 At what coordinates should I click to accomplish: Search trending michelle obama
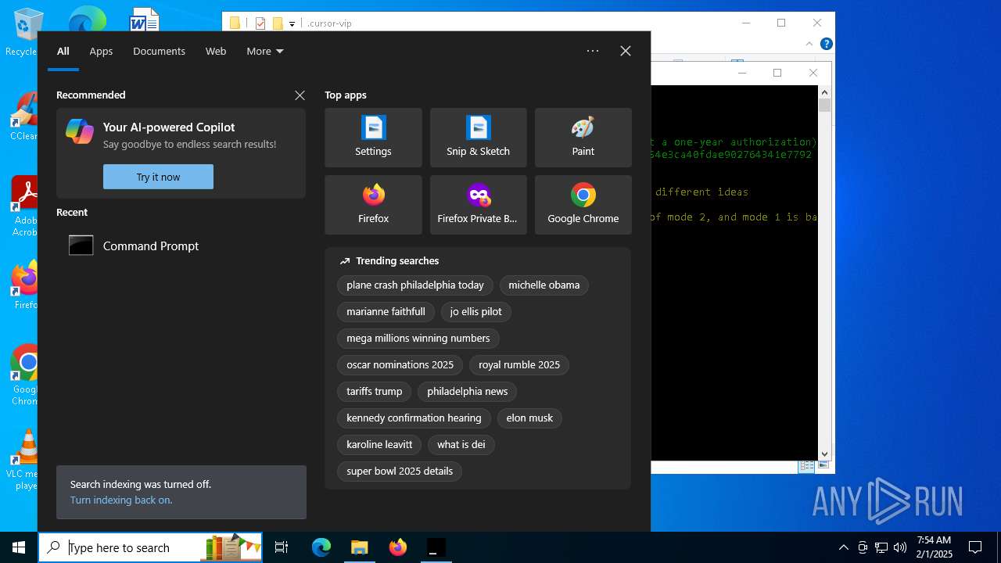pyautogui.click(x=544, y=285)
